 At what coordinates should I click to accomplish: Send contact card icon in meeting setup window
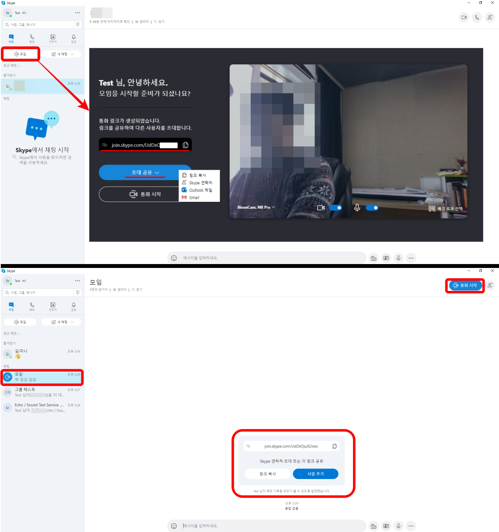tap(386, 258)
